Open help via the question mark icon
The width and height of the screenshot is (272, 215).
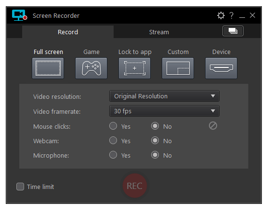point(232,15)
